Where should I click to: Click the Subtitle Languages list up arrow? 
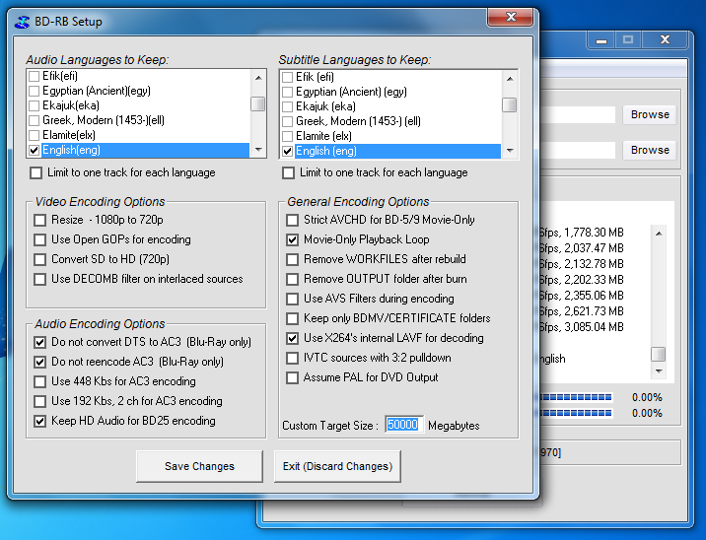pos(510,78)
